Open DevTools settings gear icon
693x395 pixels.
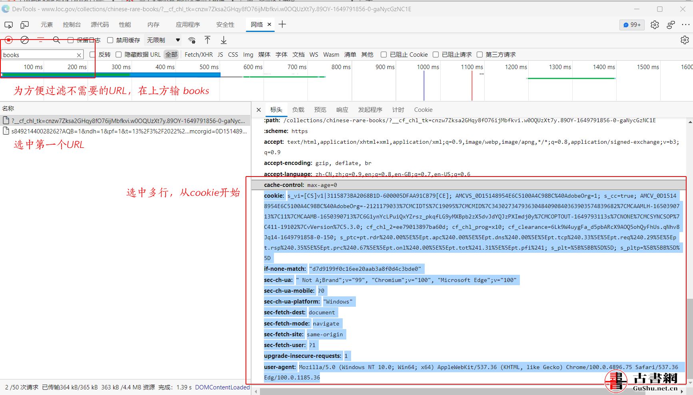655,25
